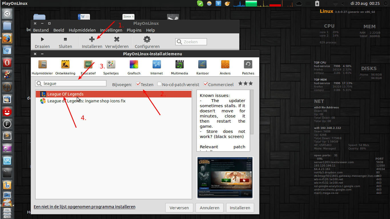390x219 pixels.
Task: Click the League of Legends screenshot thumbnail
Action: pos(225,178)
